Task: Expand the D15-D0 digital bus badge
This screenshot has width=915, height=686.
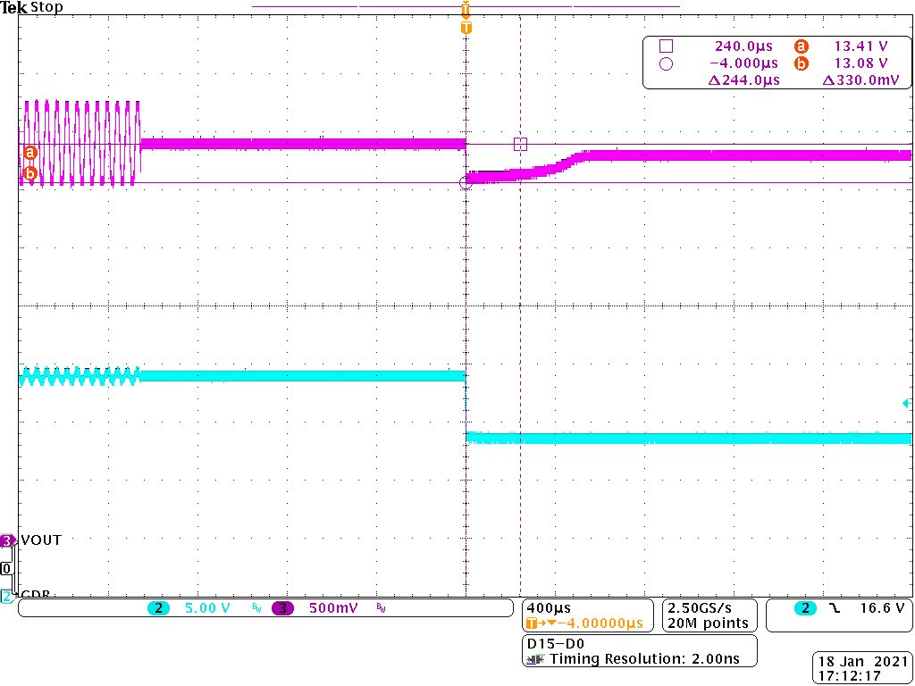Action: pos(543,642)
